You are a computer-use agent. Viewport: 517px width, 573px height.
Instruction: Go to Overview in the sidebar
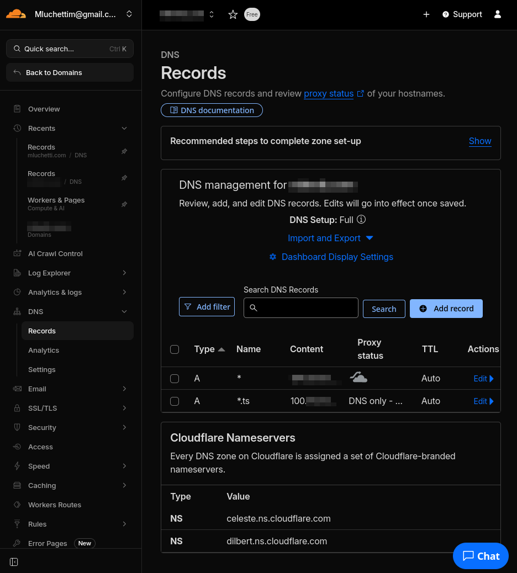(44, 109)
